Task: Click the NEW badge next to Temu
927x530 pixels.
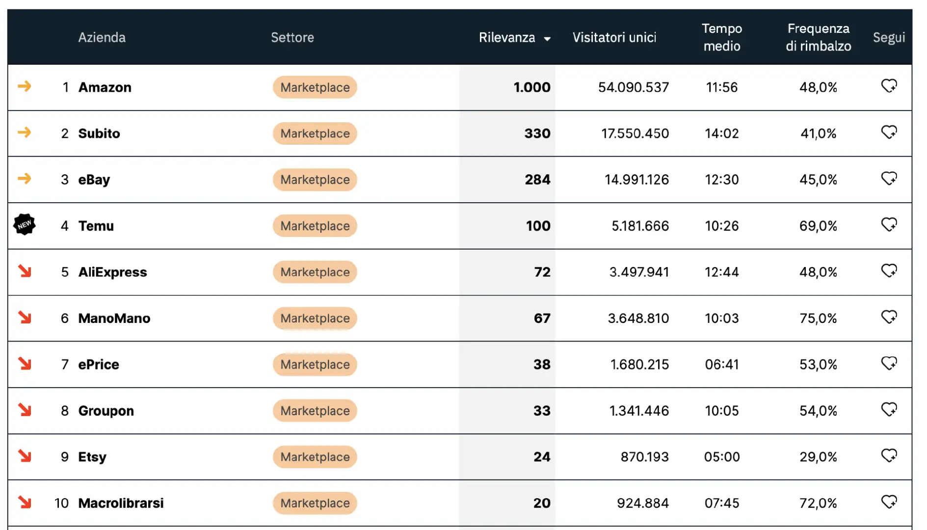Action: (x=25, y=225)
